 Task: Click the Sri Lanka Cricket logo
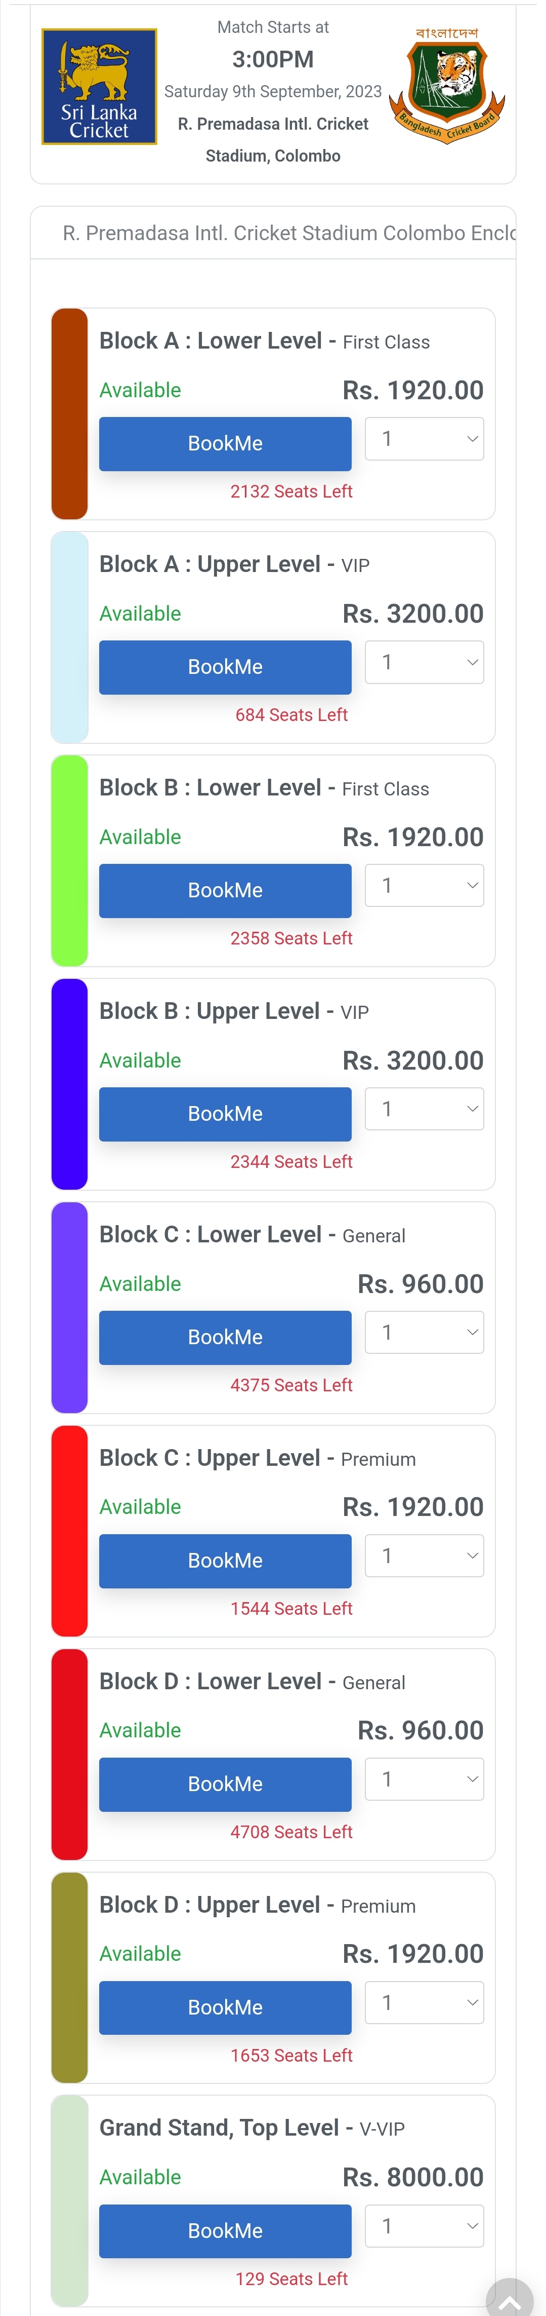(x=99, y=86)
